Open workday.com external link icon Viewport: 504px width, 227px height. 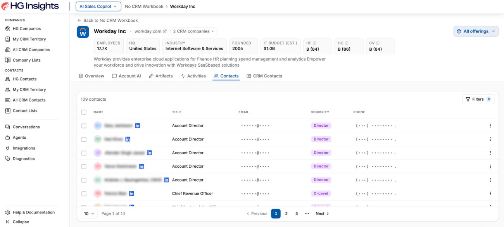pos(165,31)
